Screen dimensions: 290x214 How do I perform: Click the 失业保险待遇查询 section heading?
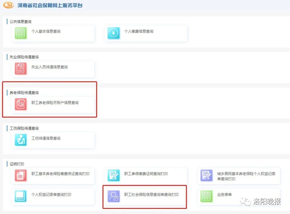[24, 57]
